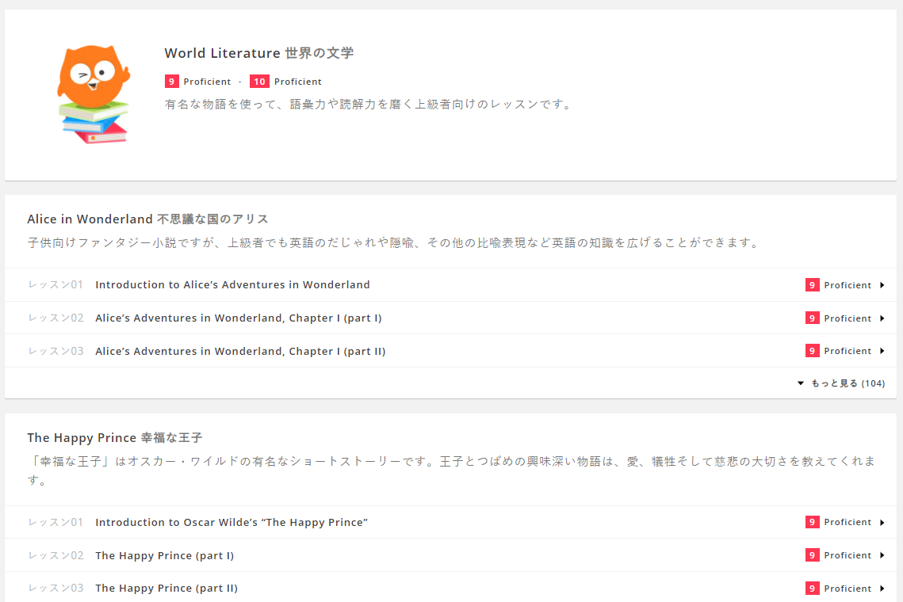Click arrow at end of Alice Chapter I (part I) row
The image size is (903, 602).
(x=882, y=318)
